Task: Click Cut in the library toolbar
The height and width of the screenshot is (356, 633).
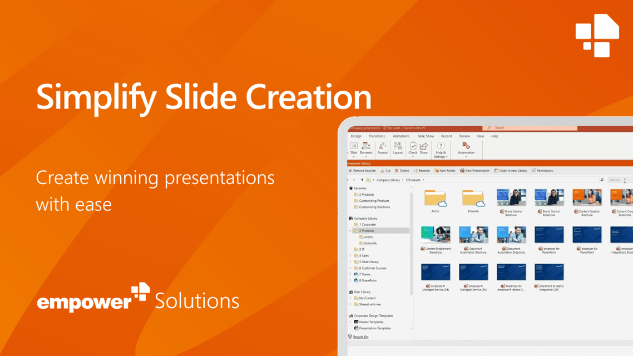Action: 385,171
